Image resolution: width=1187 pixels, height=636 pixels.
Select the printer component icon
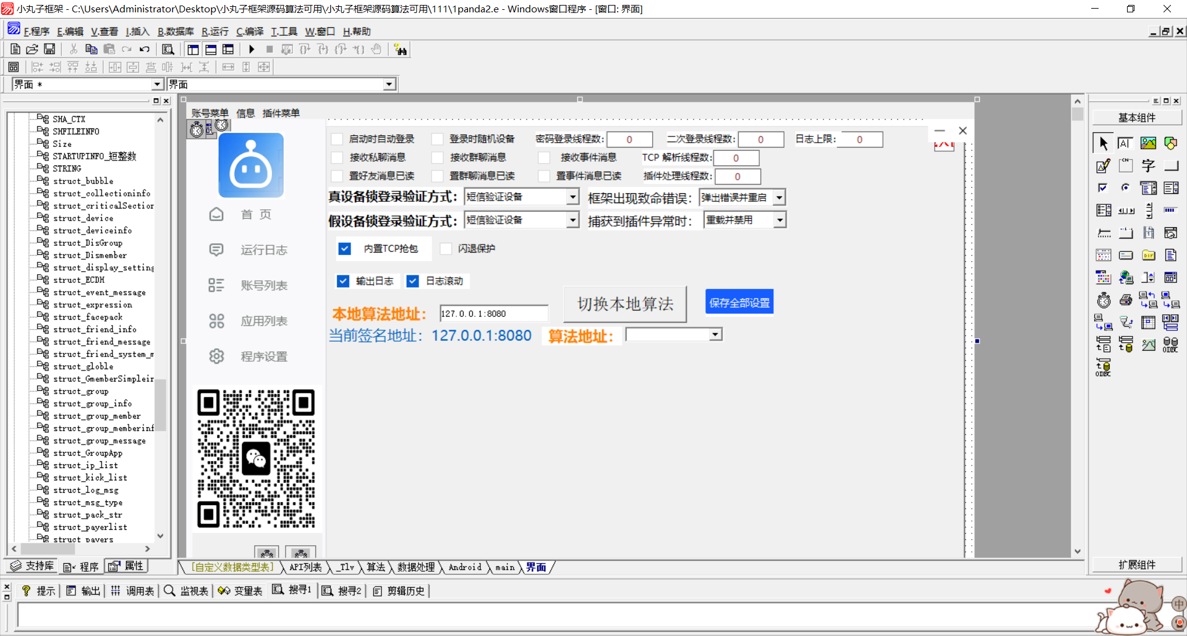tap(1126, 300)
